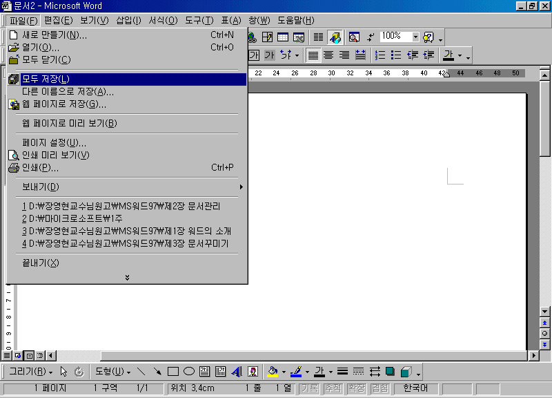Choose Print (인쇄) from File menu
552x398 pixels.
[127, 167]
